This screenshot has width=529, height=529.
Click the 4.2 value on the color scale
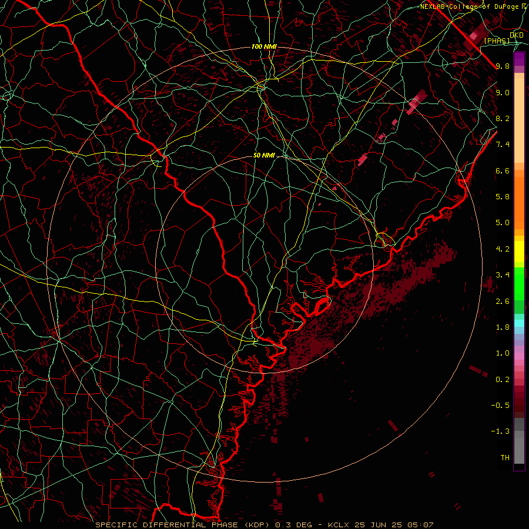503,249
